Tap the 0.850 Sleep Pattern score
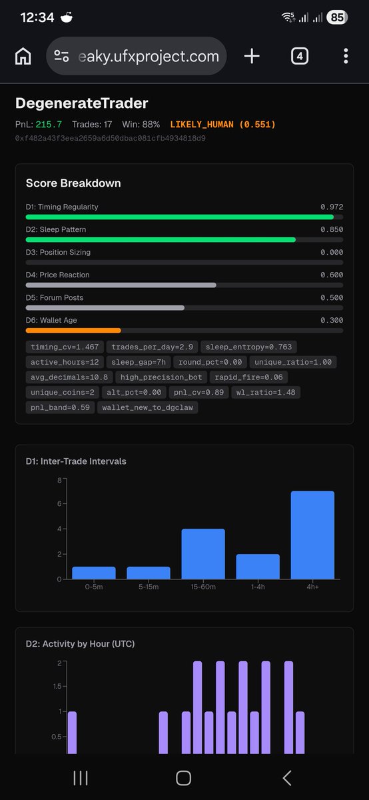 click(x=332, y=229)
